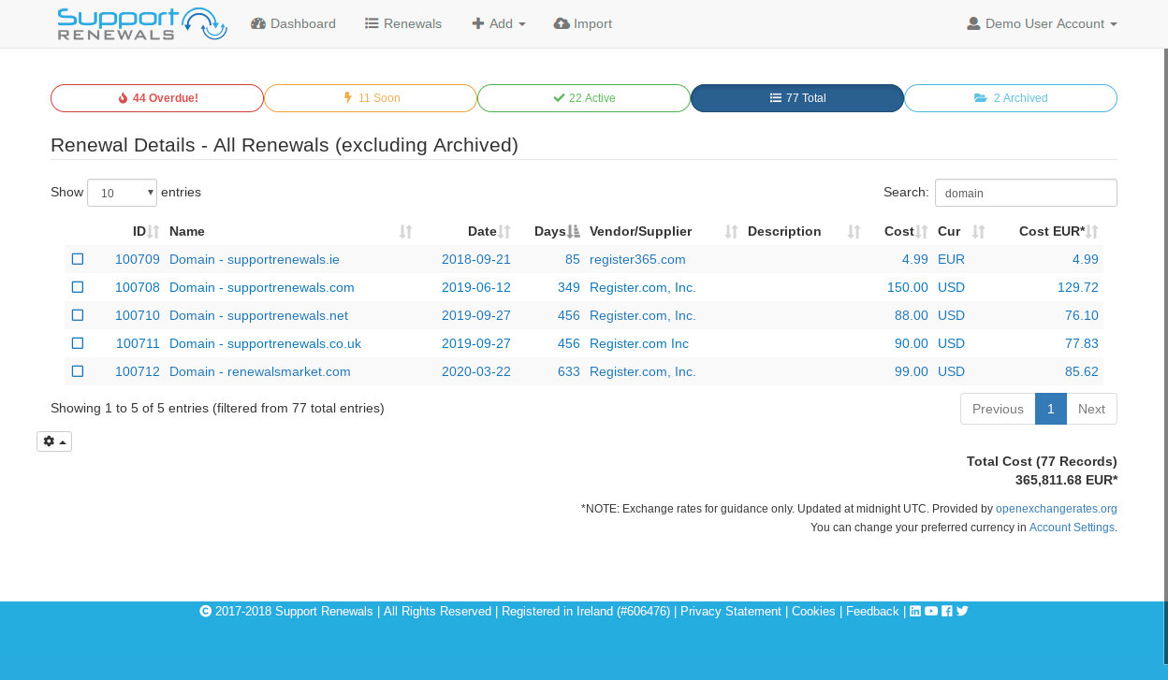1168x680 pixels.
Task: Click the Previous pagination button
Action: click(x=998, y=409)
